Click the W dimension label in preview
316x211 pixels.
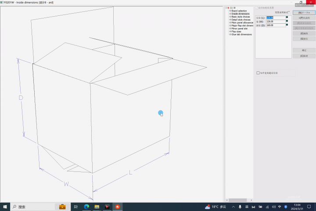[x=66, y=184]
